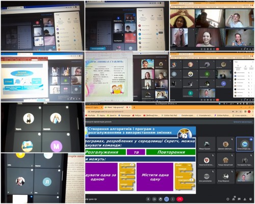Image resolution: width=255 pixels, height=204 pixels.
Task: Bookmark this page with the star icon
Action: (x=241, y=112)
